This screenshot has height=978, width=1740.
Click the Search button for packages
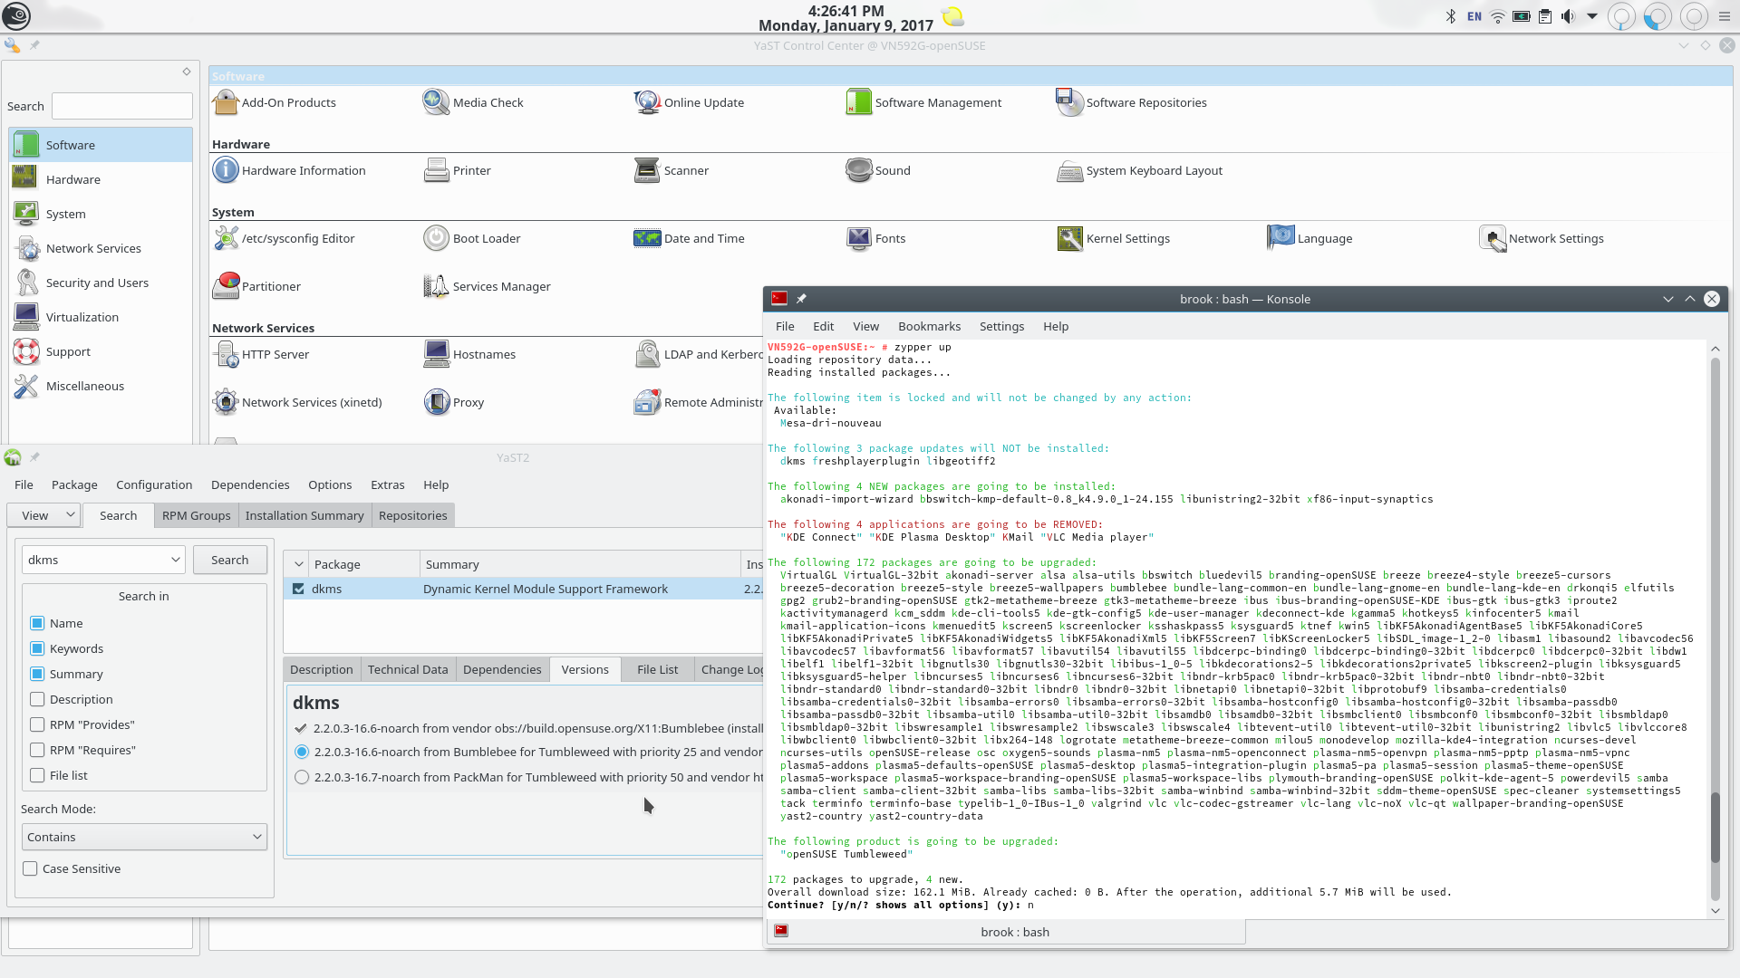[x=229, y=560]
